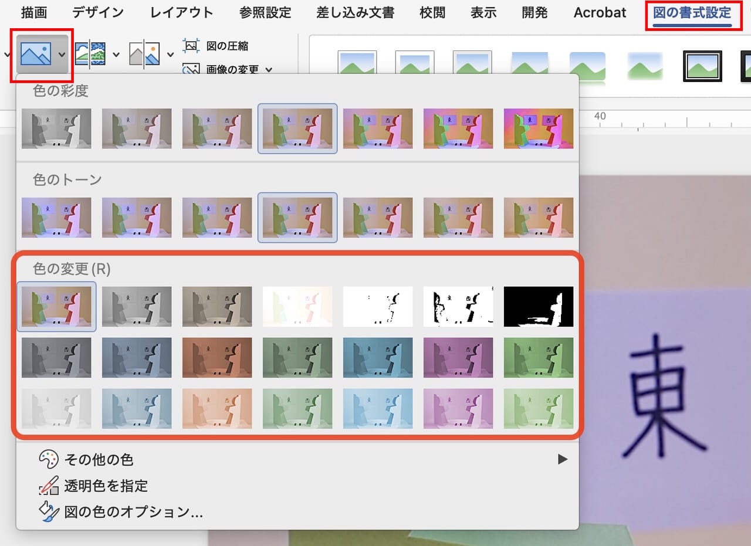Click the アート効果 (Artistic Effects) icon

pos(89,53)
